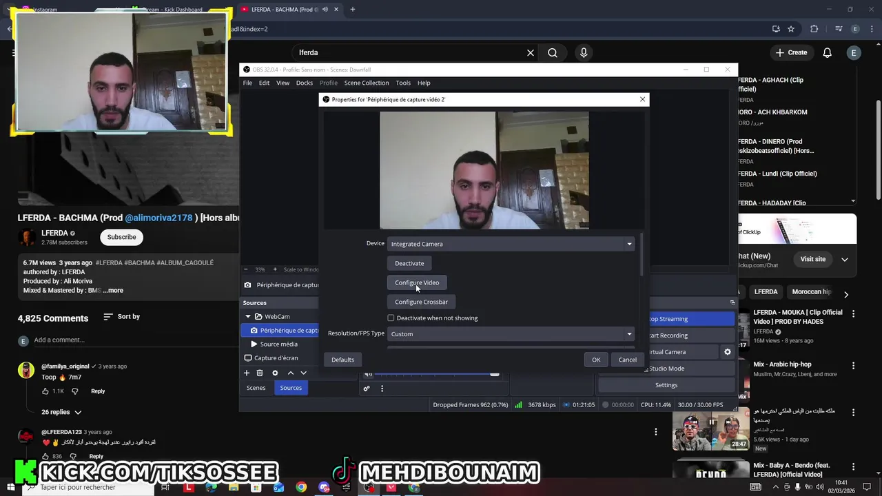The width and height of the screenshot is (882, 496).
Task: Bookmark this page with star icon
Action: pos(791,29)
